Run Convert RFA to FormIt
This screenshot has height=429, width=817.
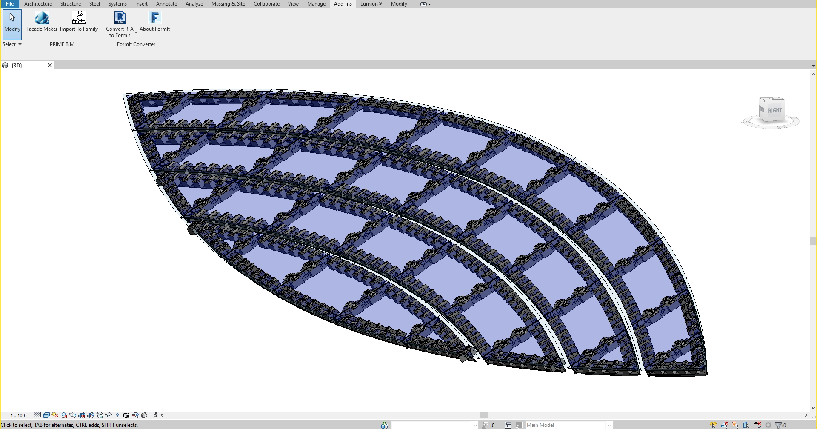coord(120,24)
